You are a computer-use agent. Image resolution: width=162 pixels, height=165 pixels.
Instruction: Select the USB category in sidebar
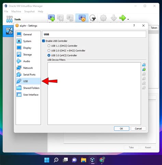tap(28, 81)
